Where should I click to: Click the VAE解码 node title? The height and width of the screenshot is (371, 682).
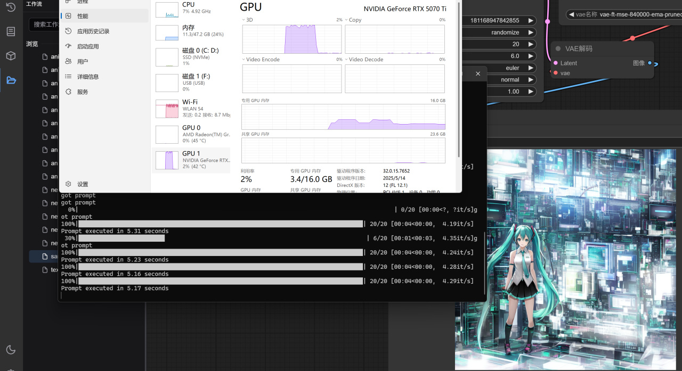click(x=579, y=48)
